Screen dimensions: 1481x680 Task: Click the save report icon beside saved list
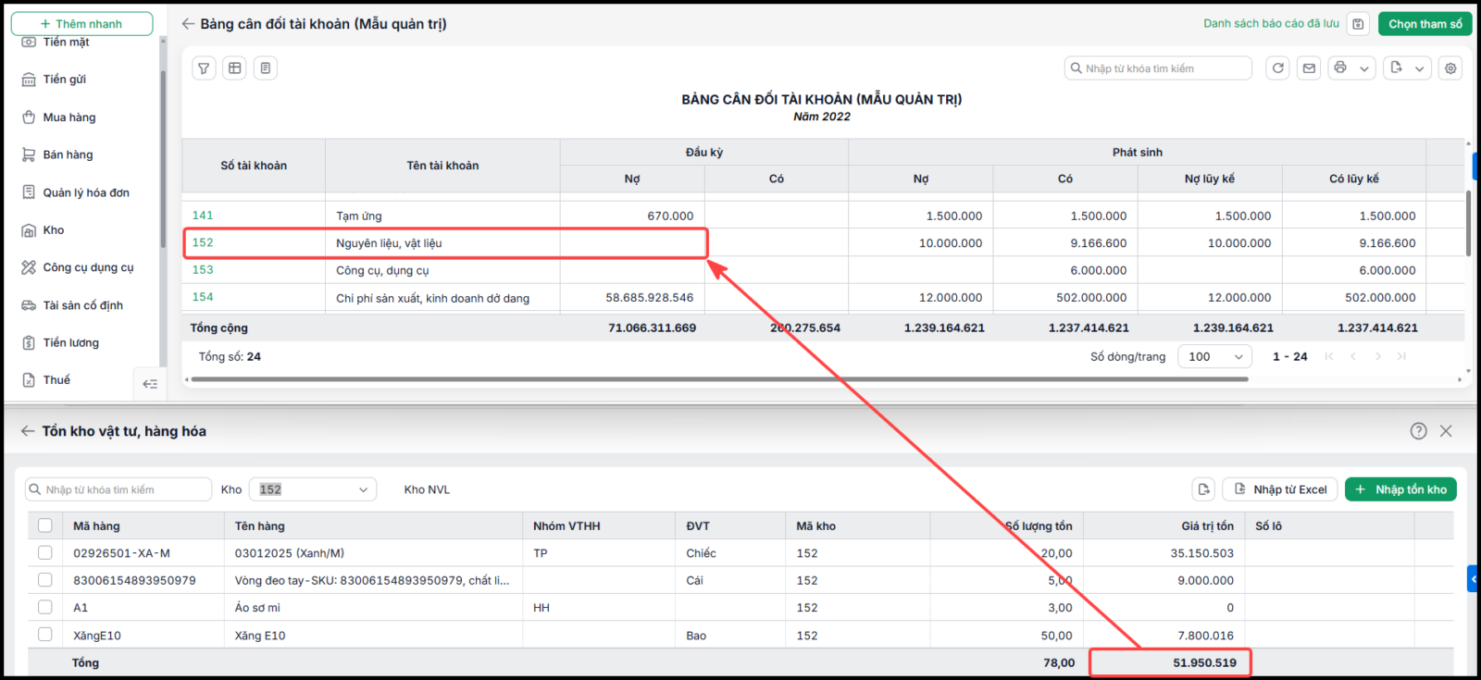(1358, 24)
